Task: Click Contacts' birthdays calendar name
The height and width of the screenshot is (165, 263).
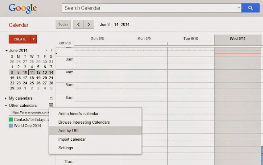Action: pos(31,119)
